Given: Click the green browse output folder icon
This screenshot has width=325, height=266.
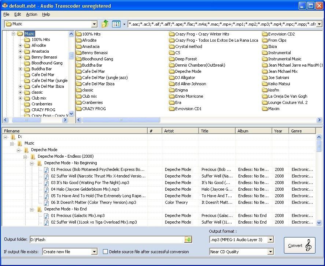Looking at the screenshot, I should (188, 240).
